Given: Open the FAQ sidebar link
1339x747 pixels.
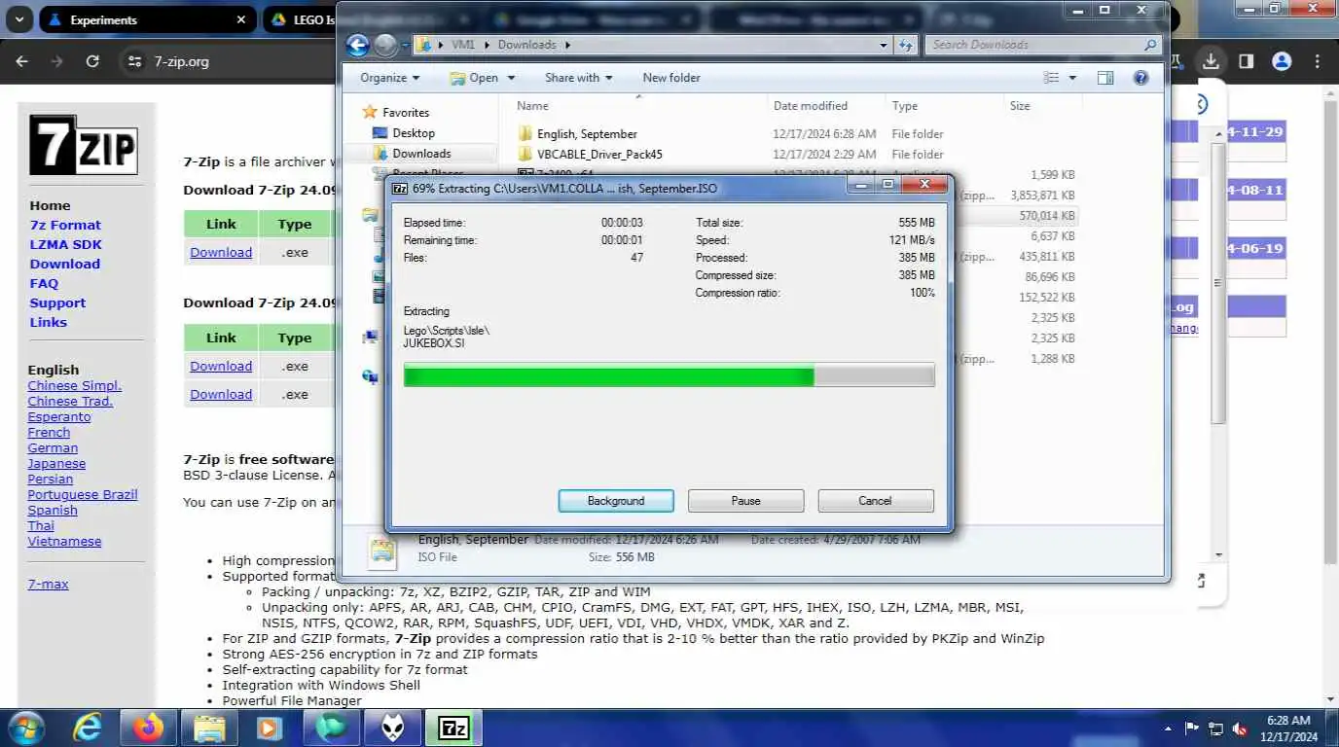Looking at the screenshot, I should pyautogui.click(x=44, y=283).
